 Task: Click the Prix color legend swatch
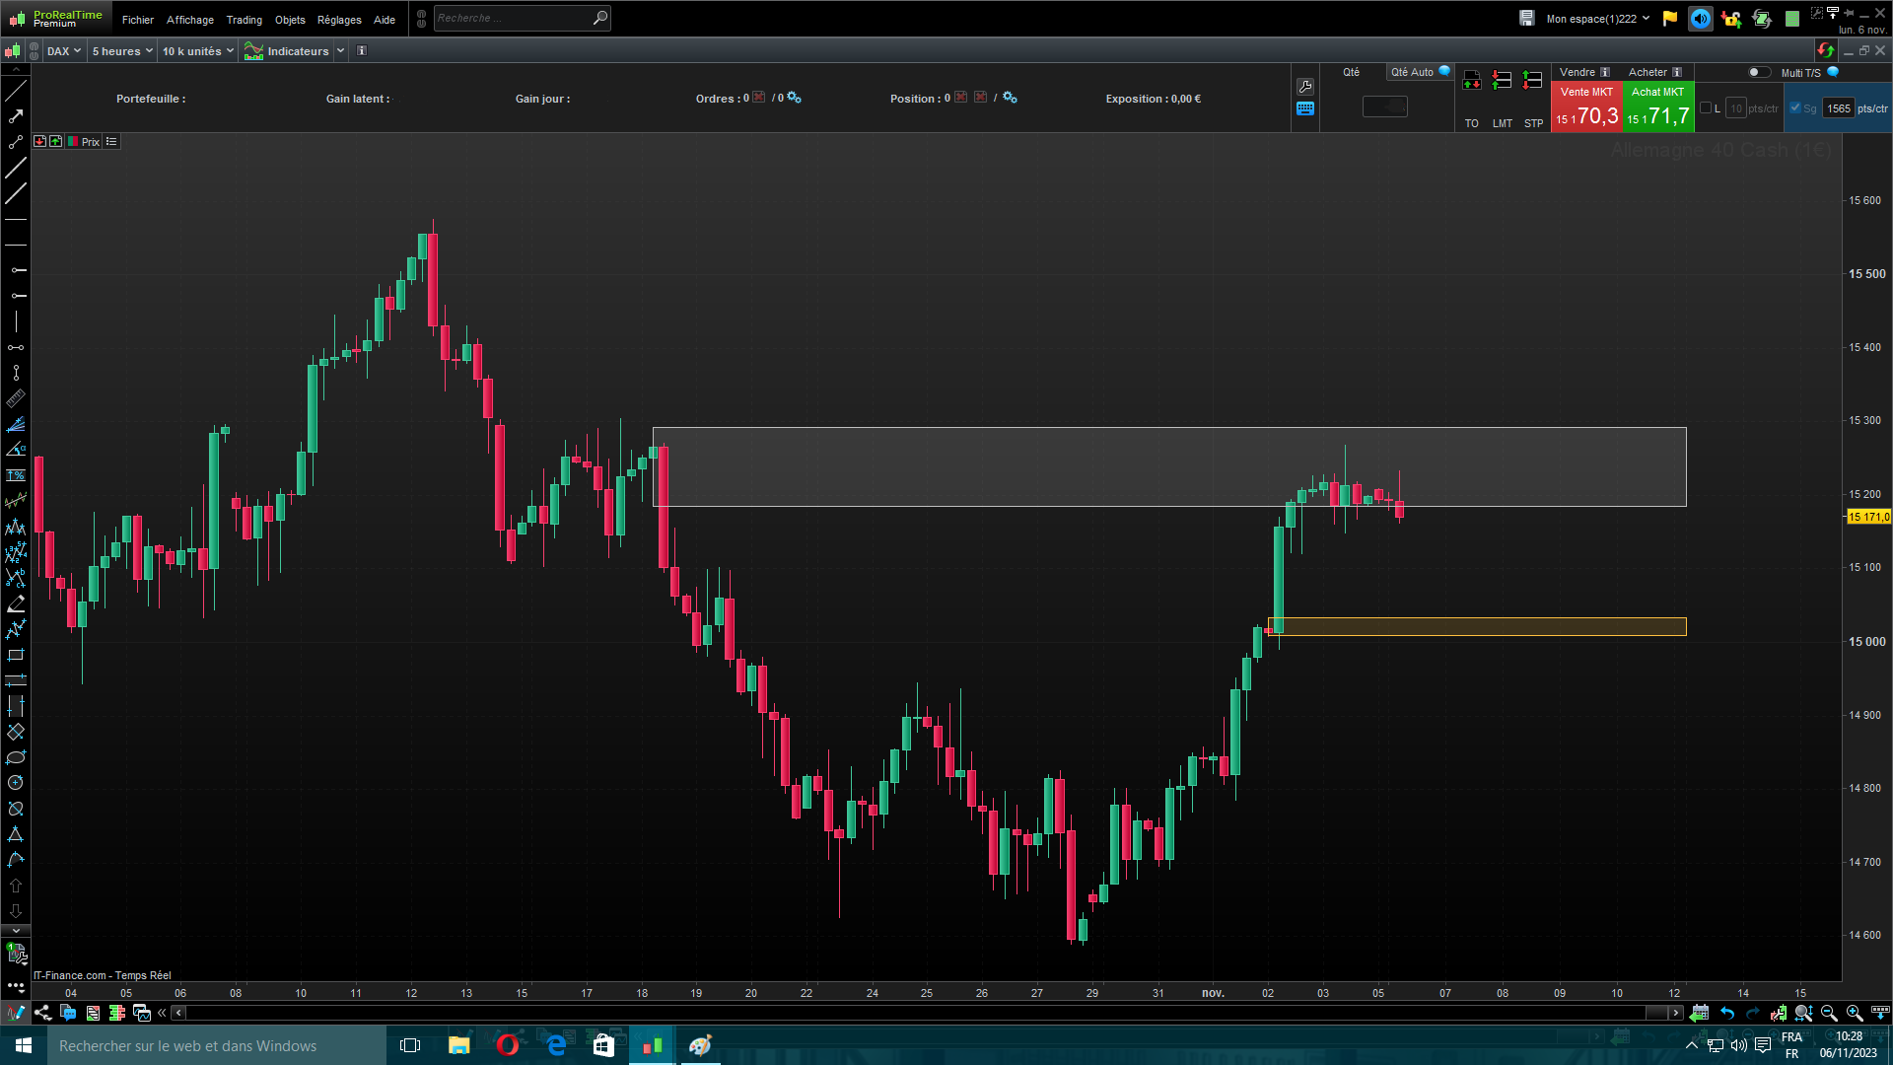73,142
